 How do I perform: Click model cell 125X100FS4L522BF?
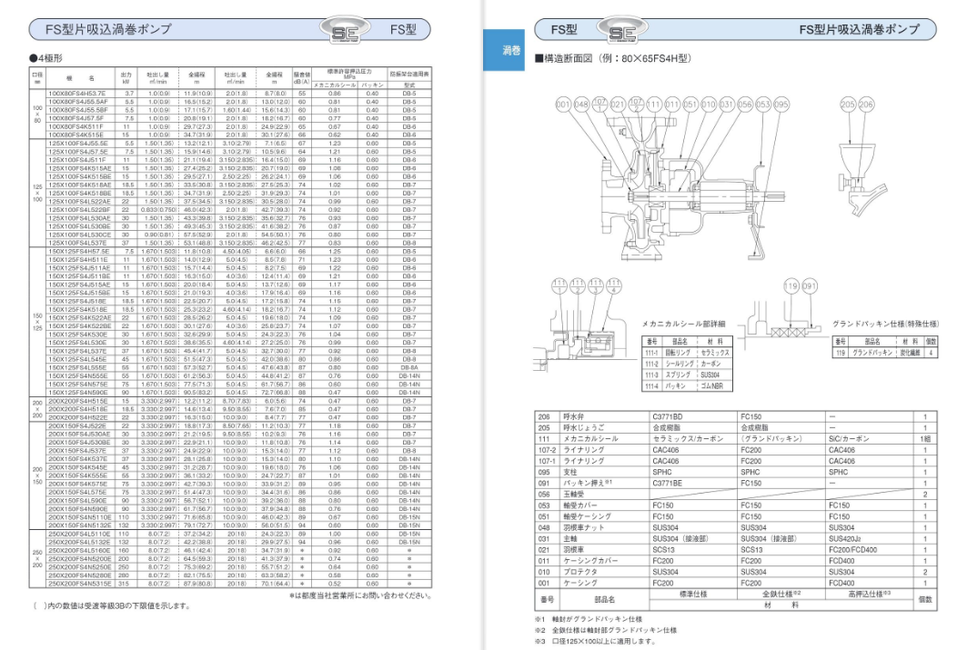pyautogui.click(x=79, y=209)
